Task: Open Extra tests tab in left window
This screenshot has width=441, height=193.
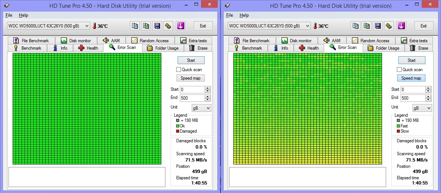Action: [194, 40]
